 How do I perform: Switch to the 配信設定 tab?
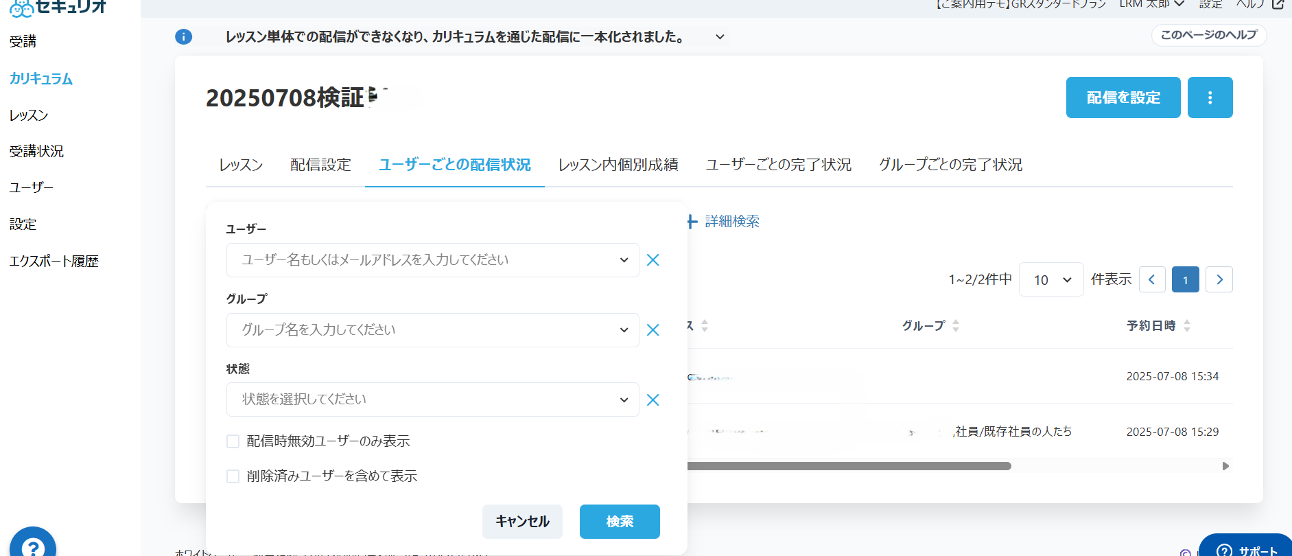pos(320,165)
